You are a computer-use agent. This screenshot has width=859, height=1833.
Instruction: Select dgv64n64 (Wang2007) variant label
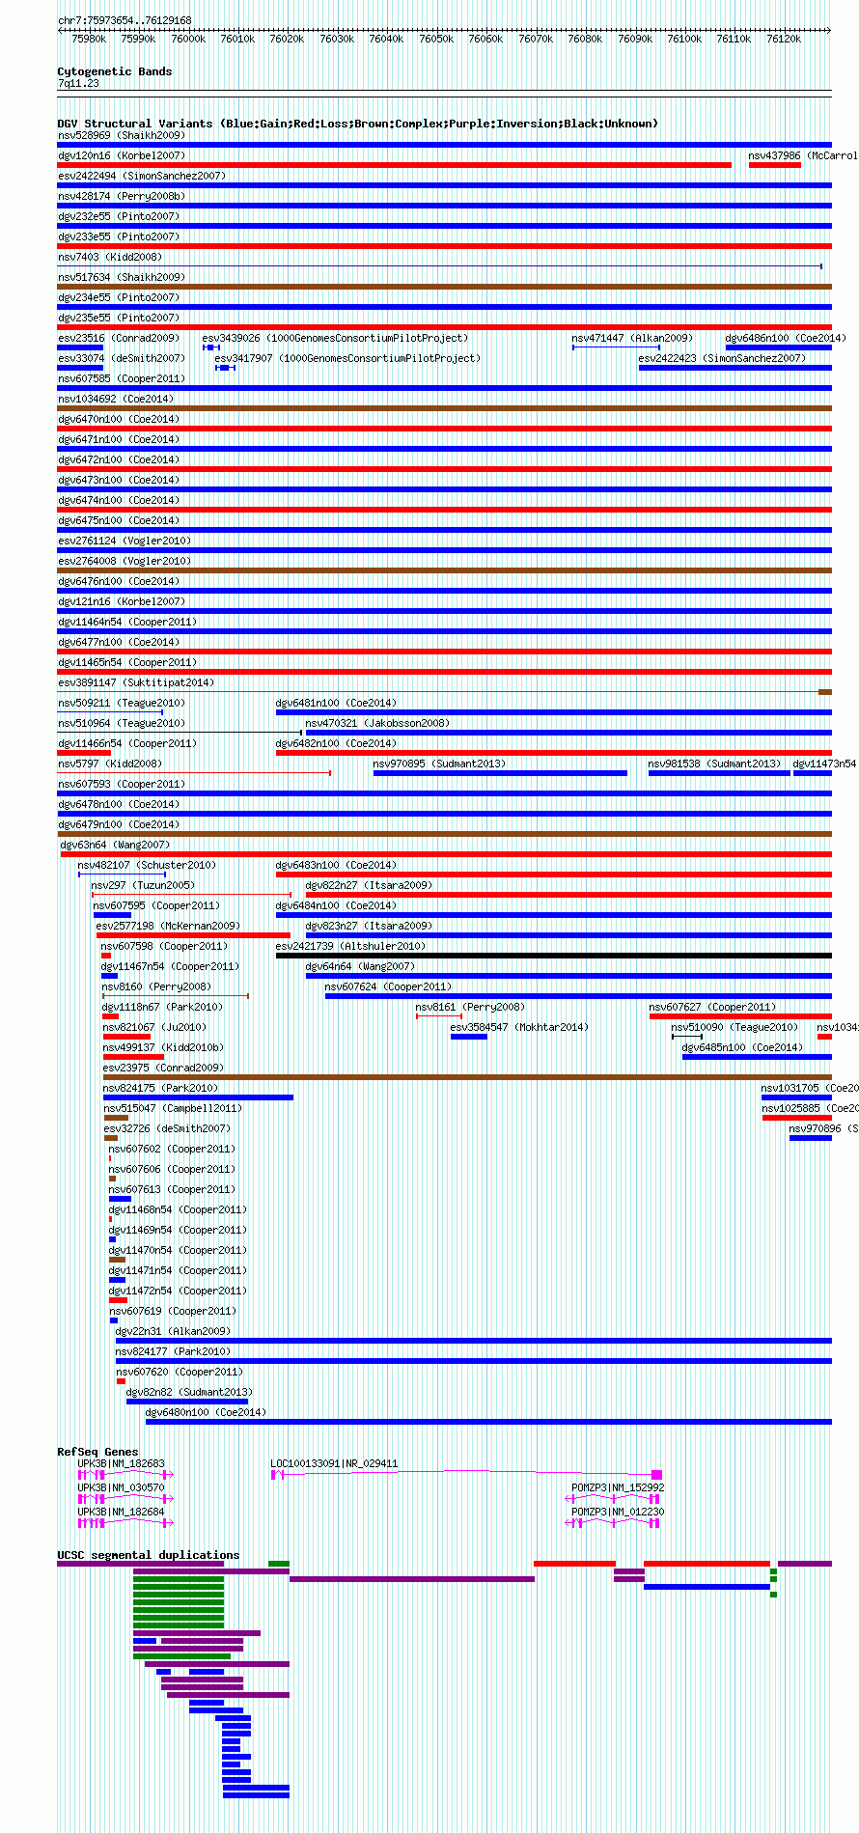point(360,966)
